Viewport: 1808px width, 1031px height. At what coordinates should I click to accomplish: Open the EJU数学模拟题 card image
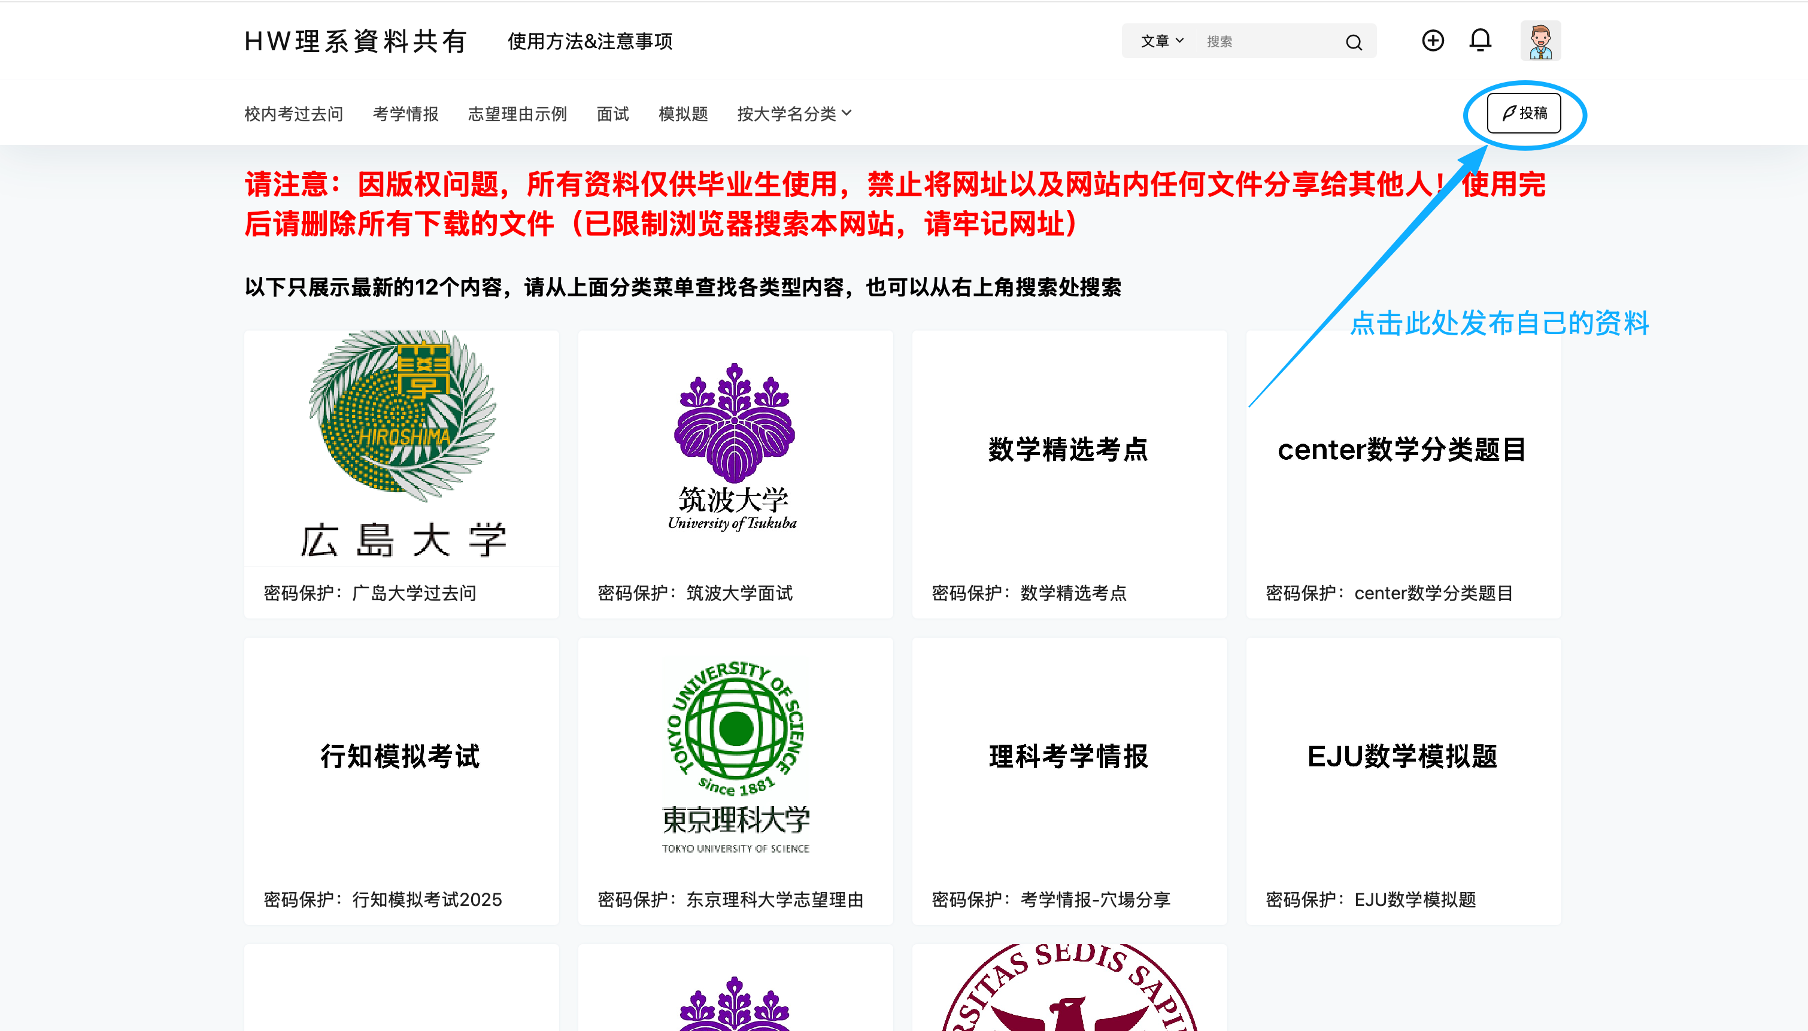pyautogui.click(x=1403, y=756)
